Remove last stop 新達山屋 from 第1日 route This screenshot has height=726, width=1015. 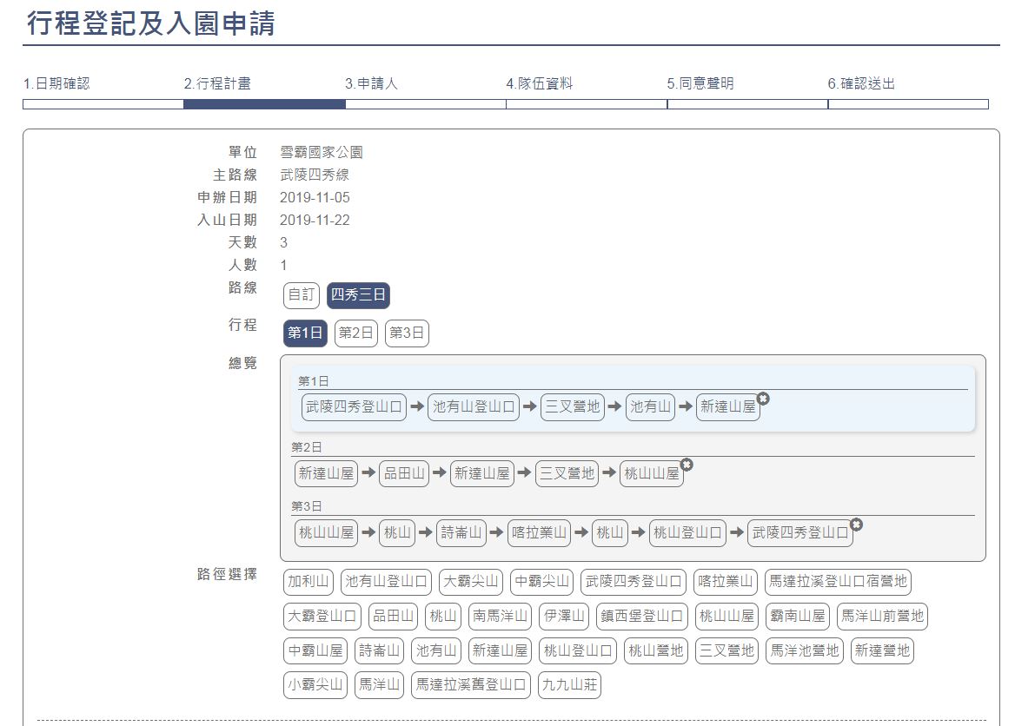click(763, 399)
